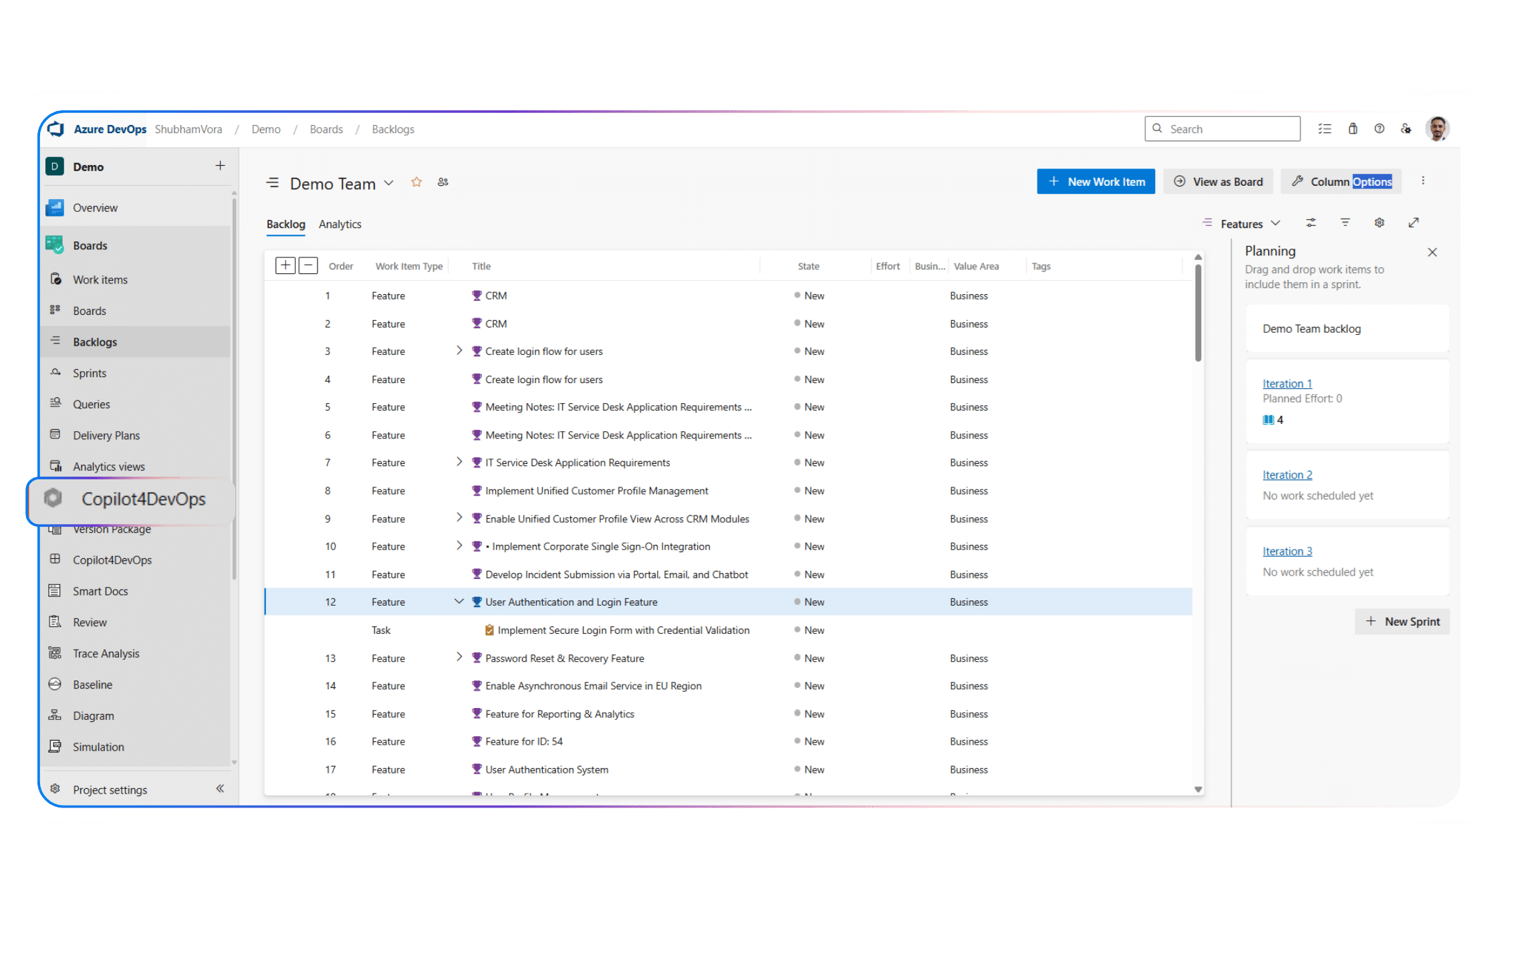Open backlog settings gear icon
The height and width of the screenshot is (976, 1516).
pos(1379,223)
